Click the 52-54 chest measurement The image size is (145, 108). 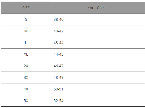(58, 101)
